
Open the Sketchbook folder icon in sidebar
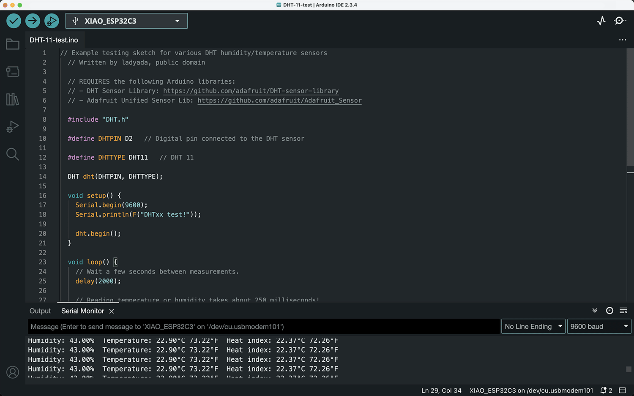13,44
